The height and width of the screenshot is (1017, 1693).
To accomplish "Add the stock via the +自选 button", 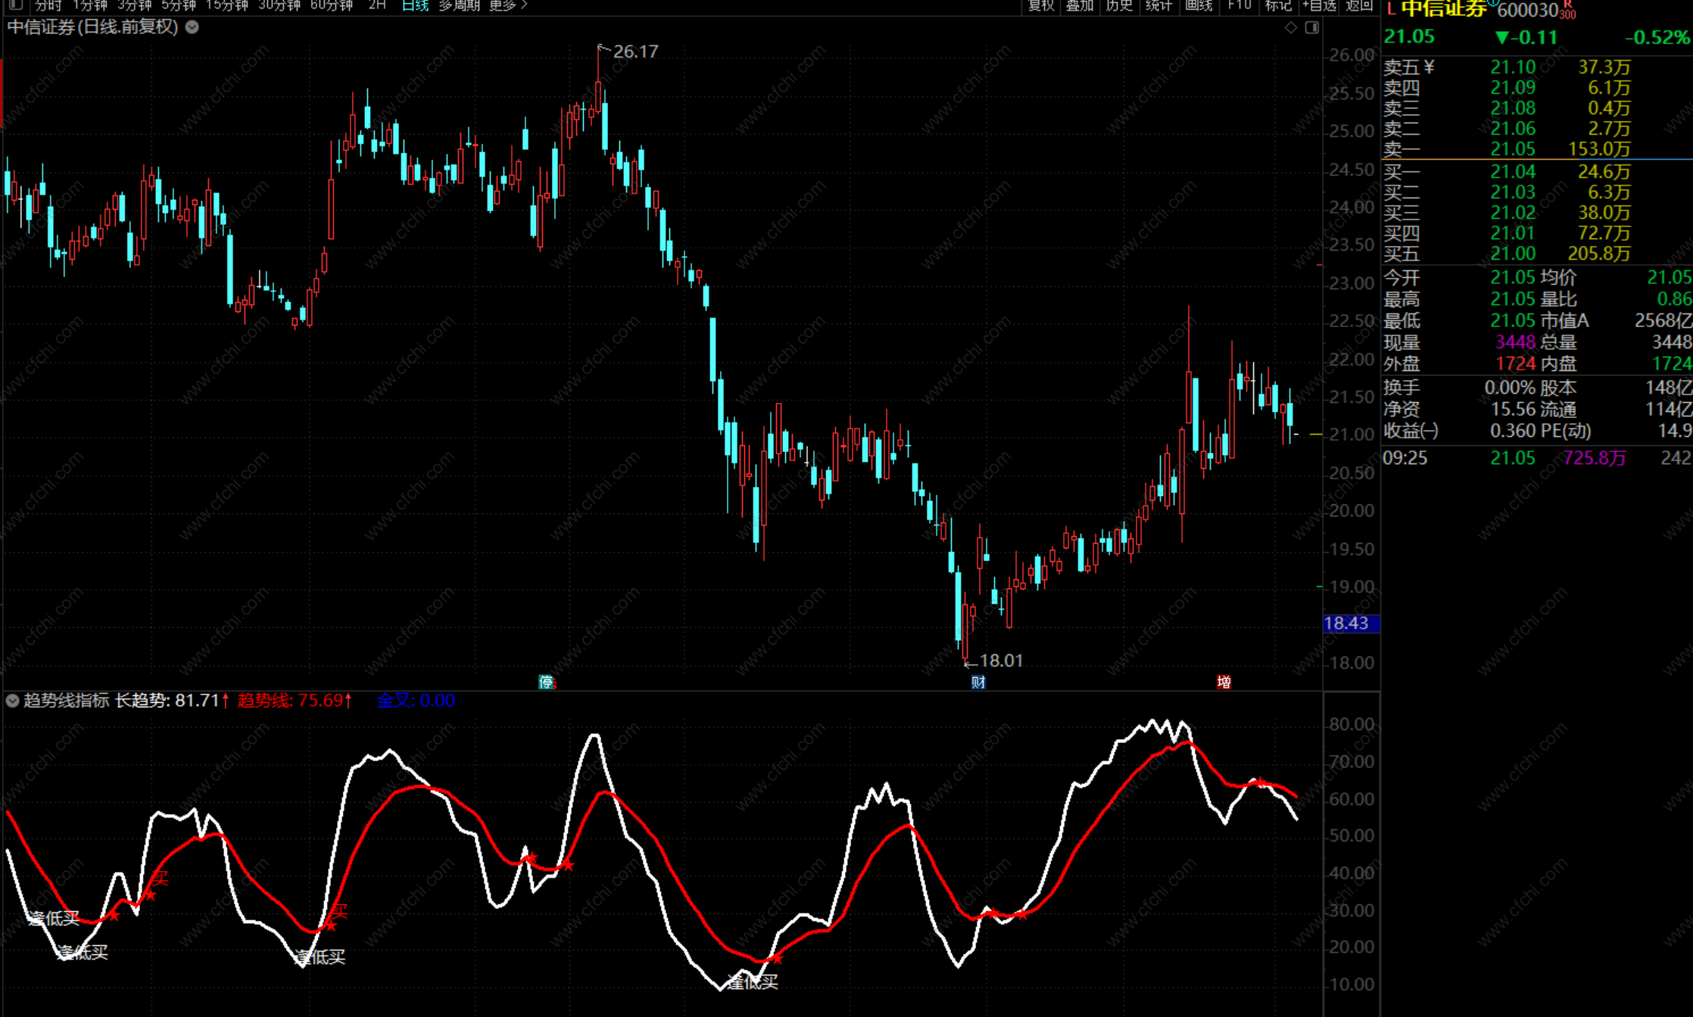I will (1318, 5).
